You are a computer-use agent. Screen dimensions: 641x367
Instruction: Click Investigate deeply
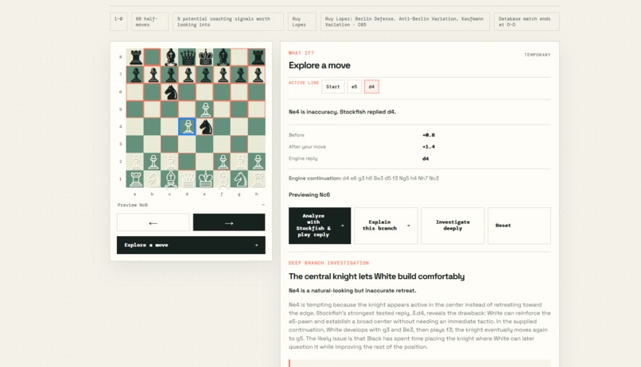tap(453, 226)
